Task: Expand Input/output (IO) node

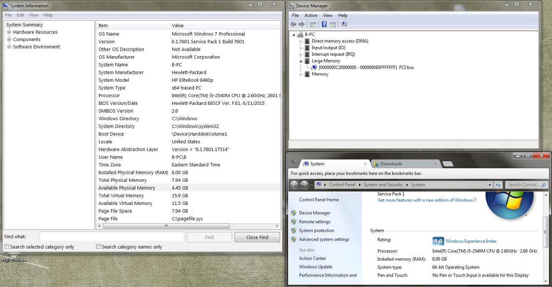Action: pos(301,48)
